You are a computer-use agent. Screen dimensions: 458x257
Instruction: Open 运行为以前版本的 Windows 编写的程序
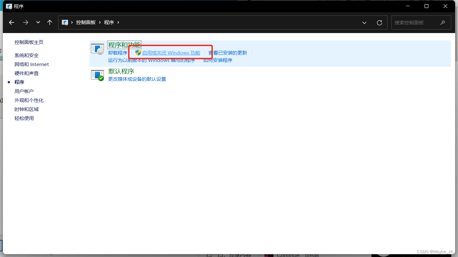coord(151,60)
